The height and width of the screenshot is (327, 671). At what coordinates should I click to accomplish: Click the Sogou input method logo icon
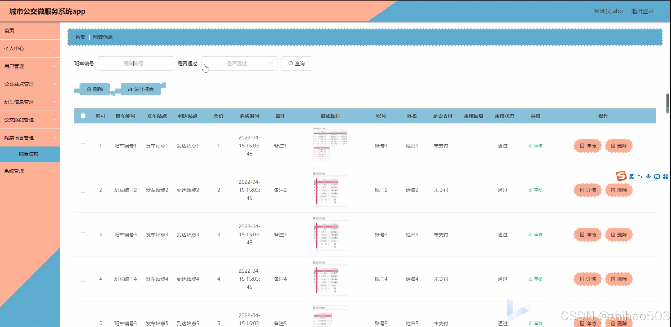point(621,176)
